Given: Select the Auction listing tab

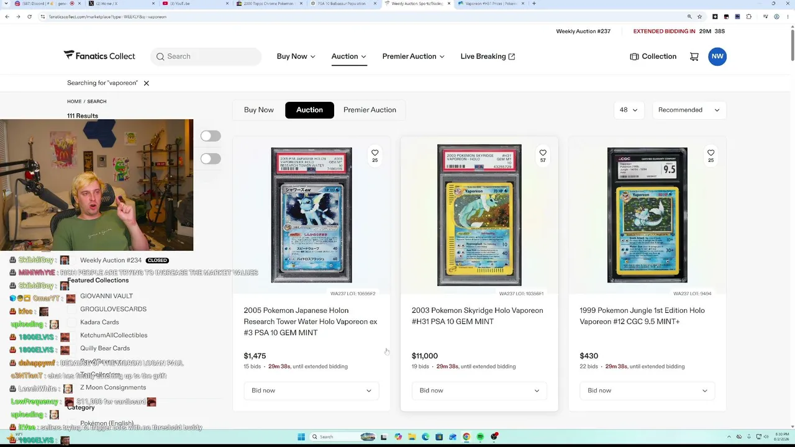Looking at the screenshot, I should pyautogui.click(x=309, y=110).
